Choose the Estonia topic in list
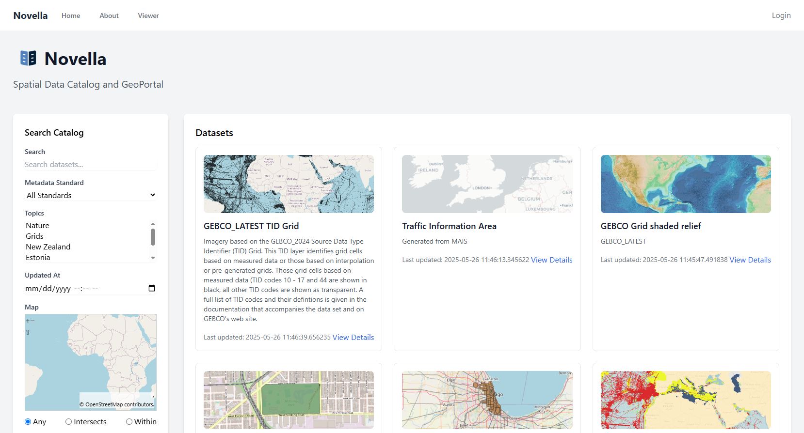This screenshot has height=433, width=804. coord(38,258)
